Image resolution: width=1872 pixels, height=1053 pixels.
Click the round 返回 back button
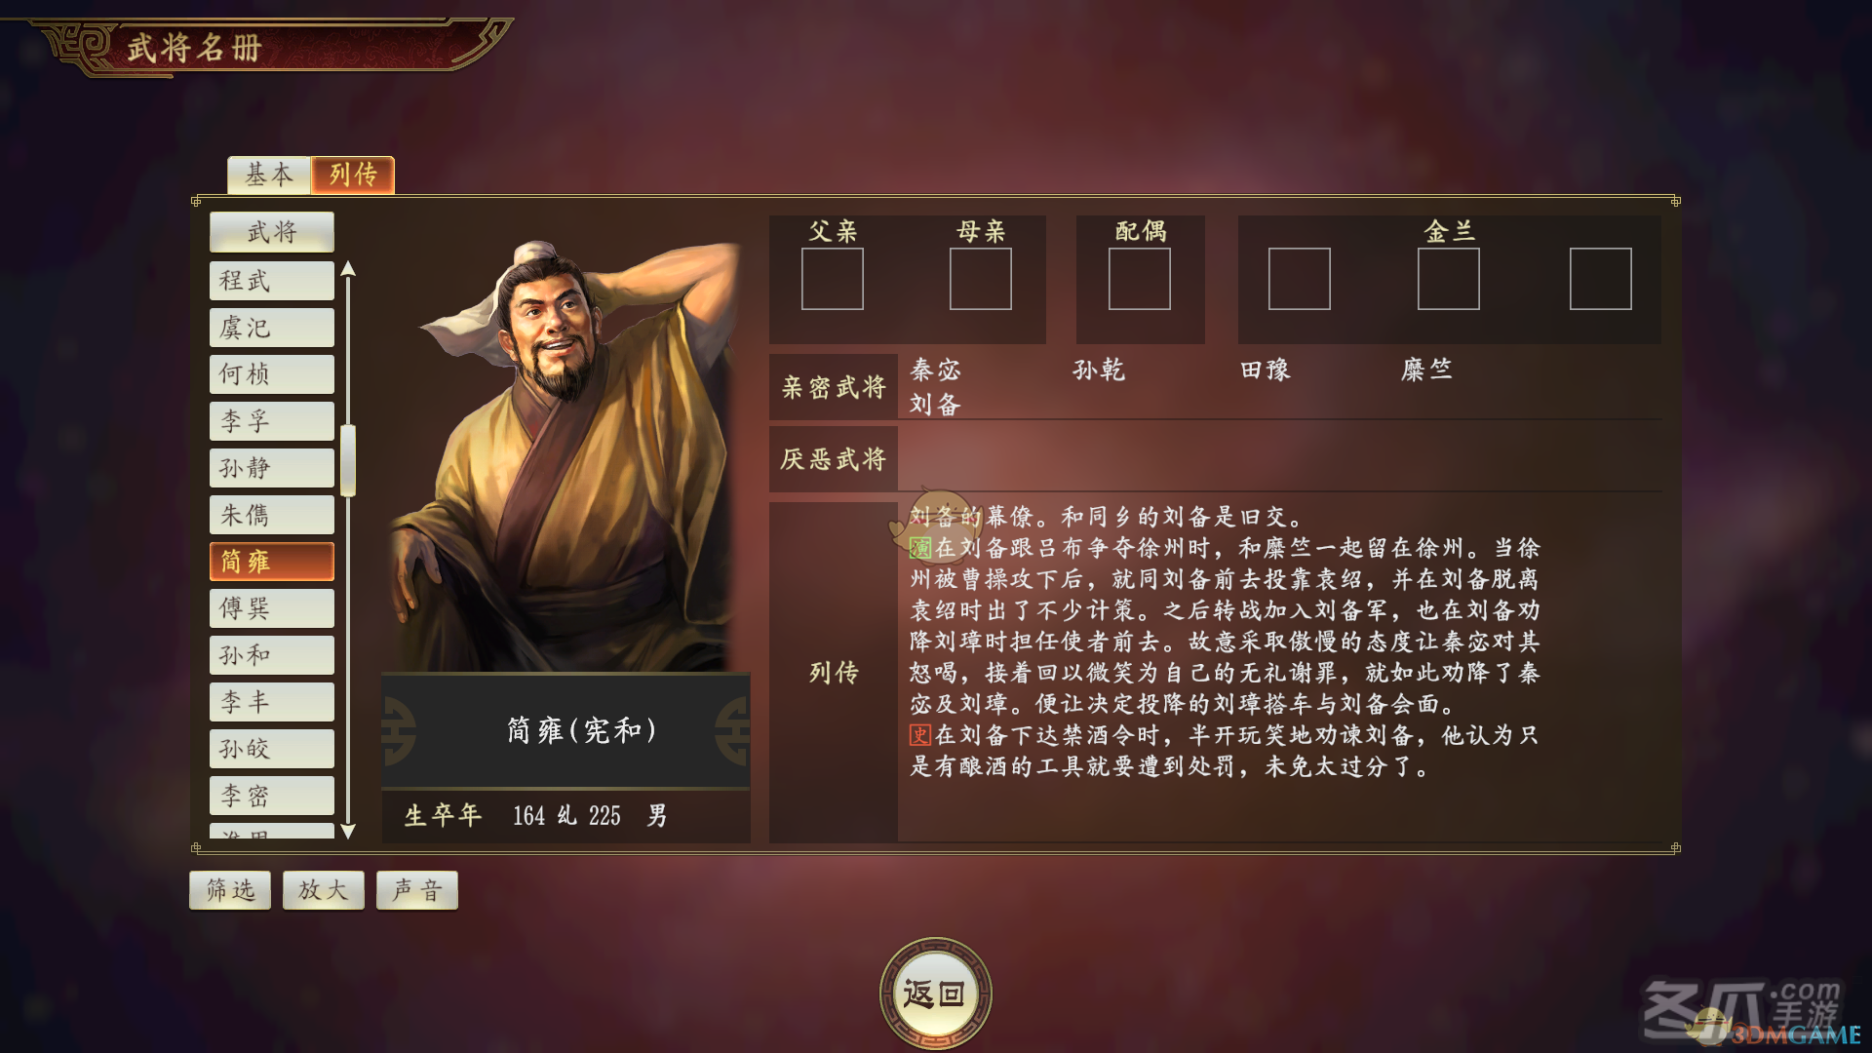coord(935,994)
